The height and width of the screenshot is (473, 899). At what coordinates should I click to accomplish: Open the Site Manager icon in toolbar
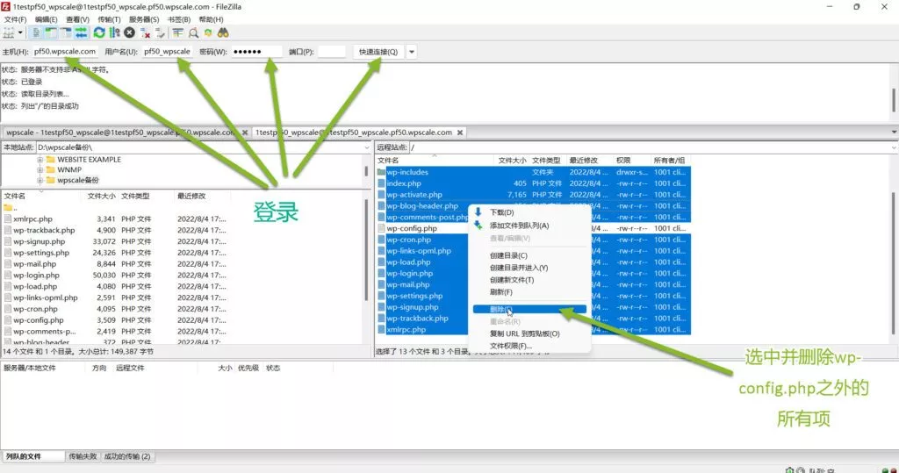pyautogui.click(x=9, y=32)
